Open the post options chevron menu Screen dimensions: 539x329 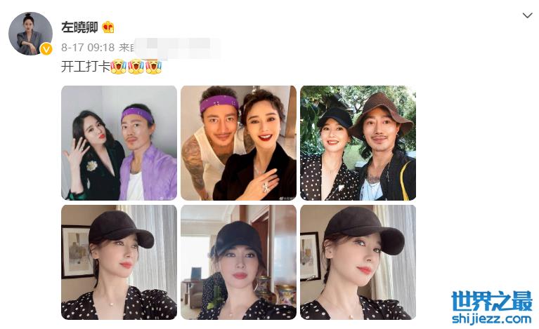[527, 15]
